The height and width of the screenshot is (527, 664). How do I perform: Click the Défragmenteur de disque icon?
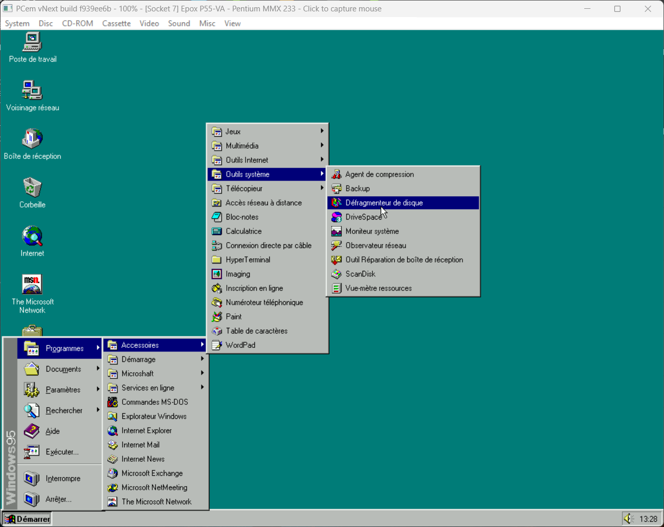point(337,203)
